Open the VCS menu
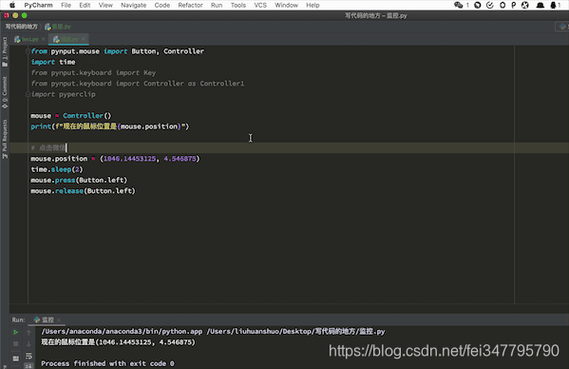569x369 pixels. (260, 5)
